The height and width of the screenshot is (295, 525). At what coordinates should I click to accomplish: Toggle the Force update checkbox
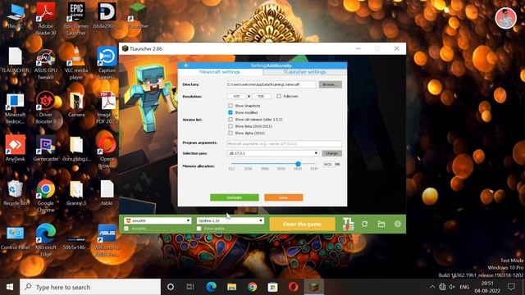(199, 229)
